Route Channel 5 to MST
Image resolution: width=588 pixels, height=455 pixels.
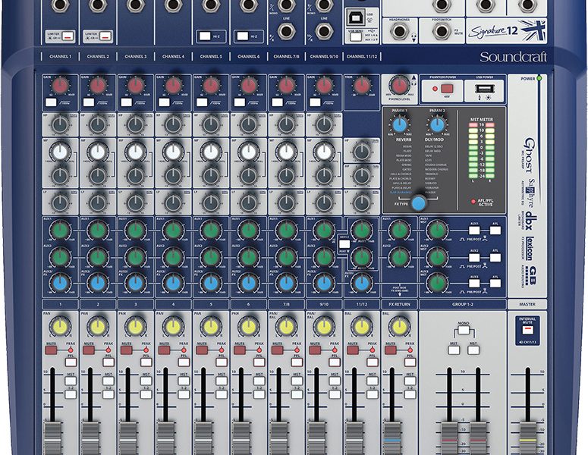(222, 381)
